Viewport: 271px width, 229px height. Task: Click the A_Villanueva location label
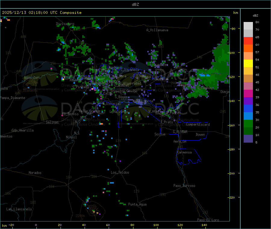tap(157, 30)
